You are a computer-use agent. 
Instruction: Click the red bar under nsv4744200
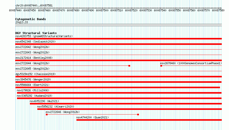tap(149, 120)
